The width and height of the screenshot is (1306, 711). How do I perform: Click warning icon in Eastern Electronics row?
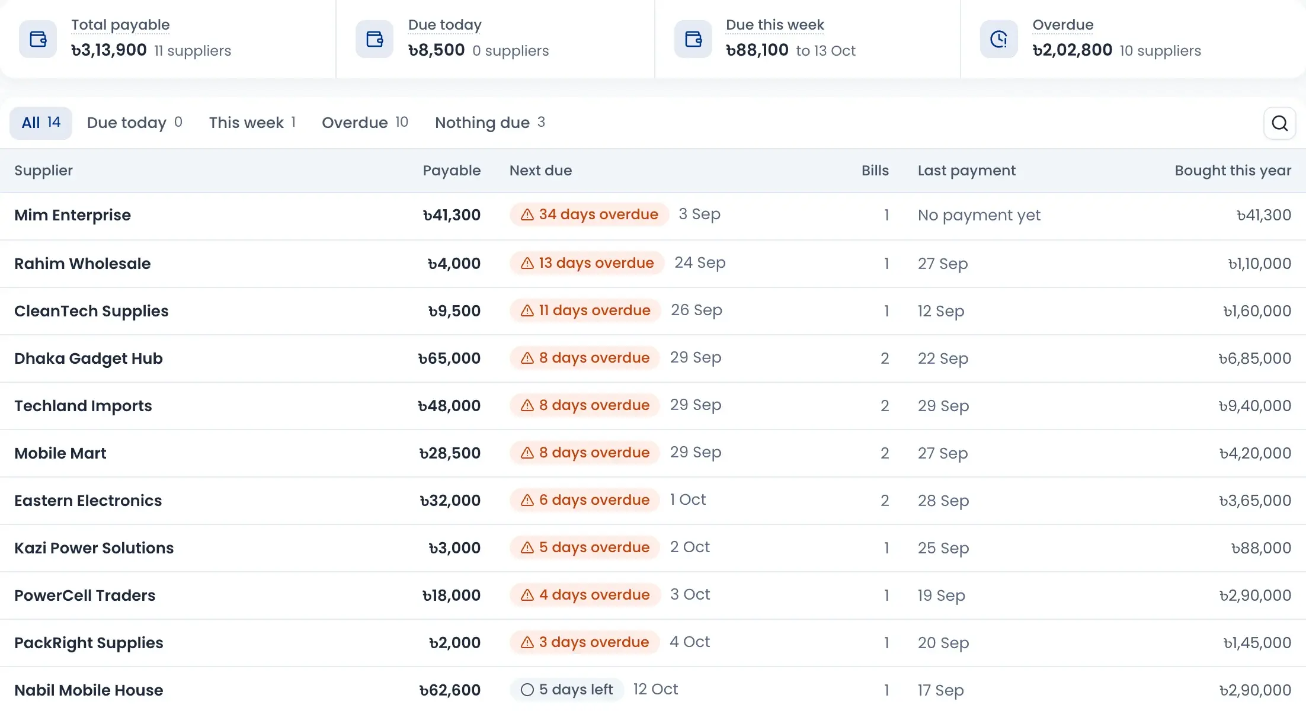(527, 500)
